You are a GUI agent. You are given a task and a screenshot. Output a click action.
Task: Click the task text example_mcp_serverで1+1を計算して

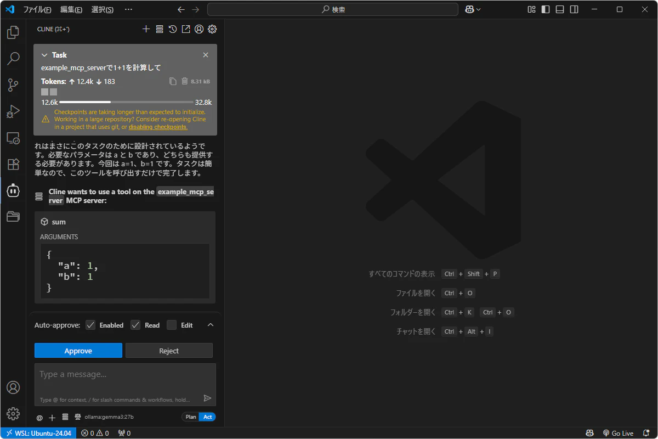tap(101, 67)
